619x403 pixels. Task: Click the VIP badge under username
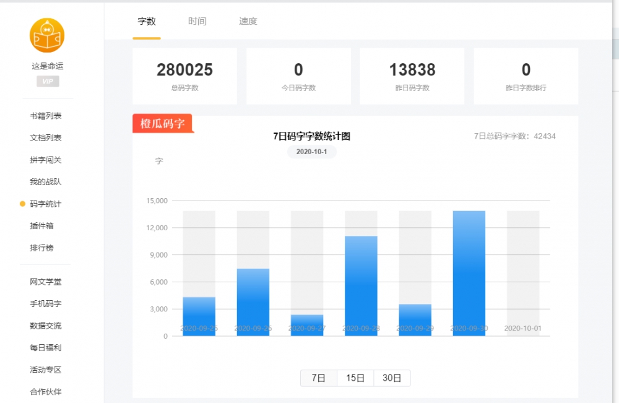point(48,81)
